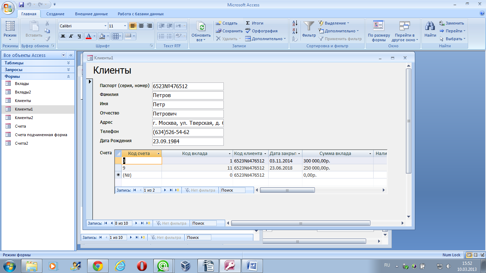Open Opera browser from taskbar

click(x=142, y=266)
